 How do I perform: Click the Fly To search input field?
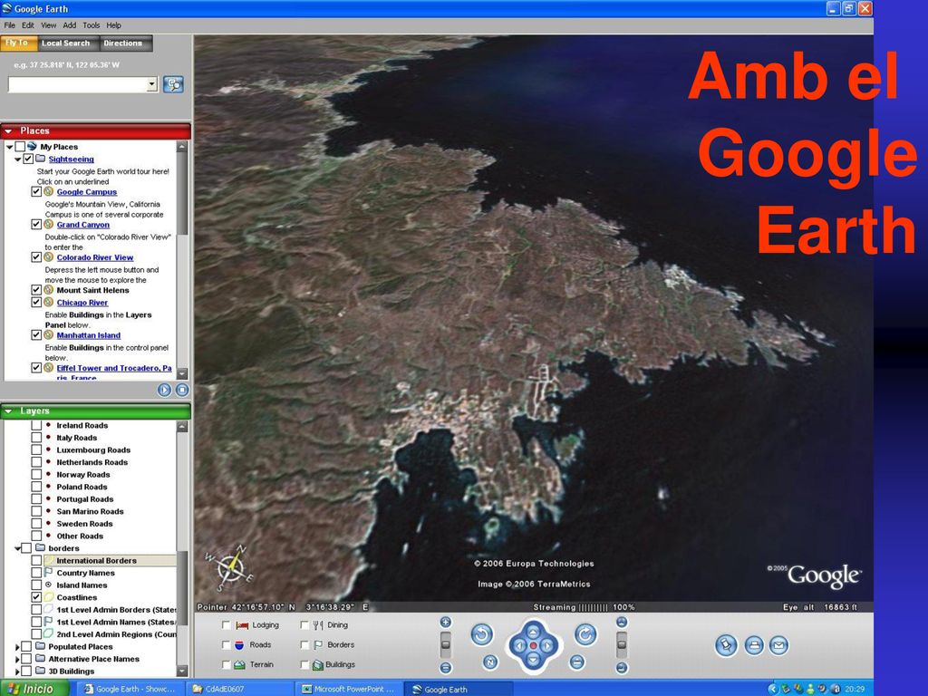coord(78,84)
